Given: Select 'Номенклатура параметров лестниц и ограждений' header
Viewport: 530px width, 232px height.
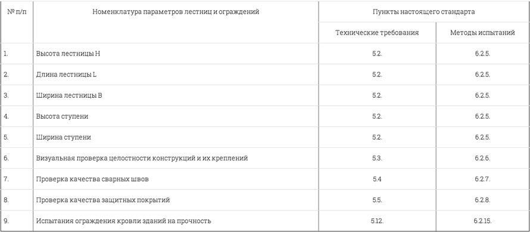Looking at the screenshot, I should [x=176, y=11].
